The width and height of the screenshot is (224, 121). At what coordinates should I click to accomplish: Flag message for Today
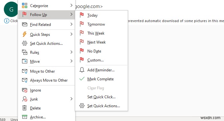101,15
